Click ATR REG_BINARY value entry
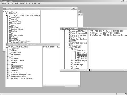 [x=106, y=31]
